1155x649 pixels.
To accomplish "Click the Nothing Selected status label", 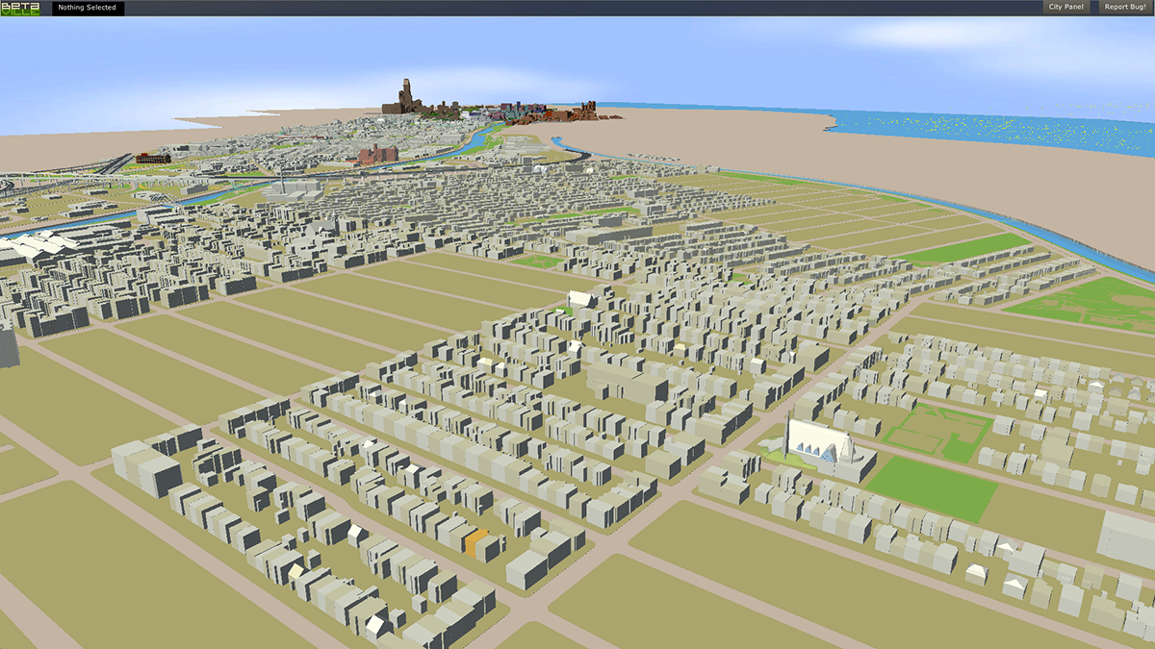I will click(x=87, y=8).
